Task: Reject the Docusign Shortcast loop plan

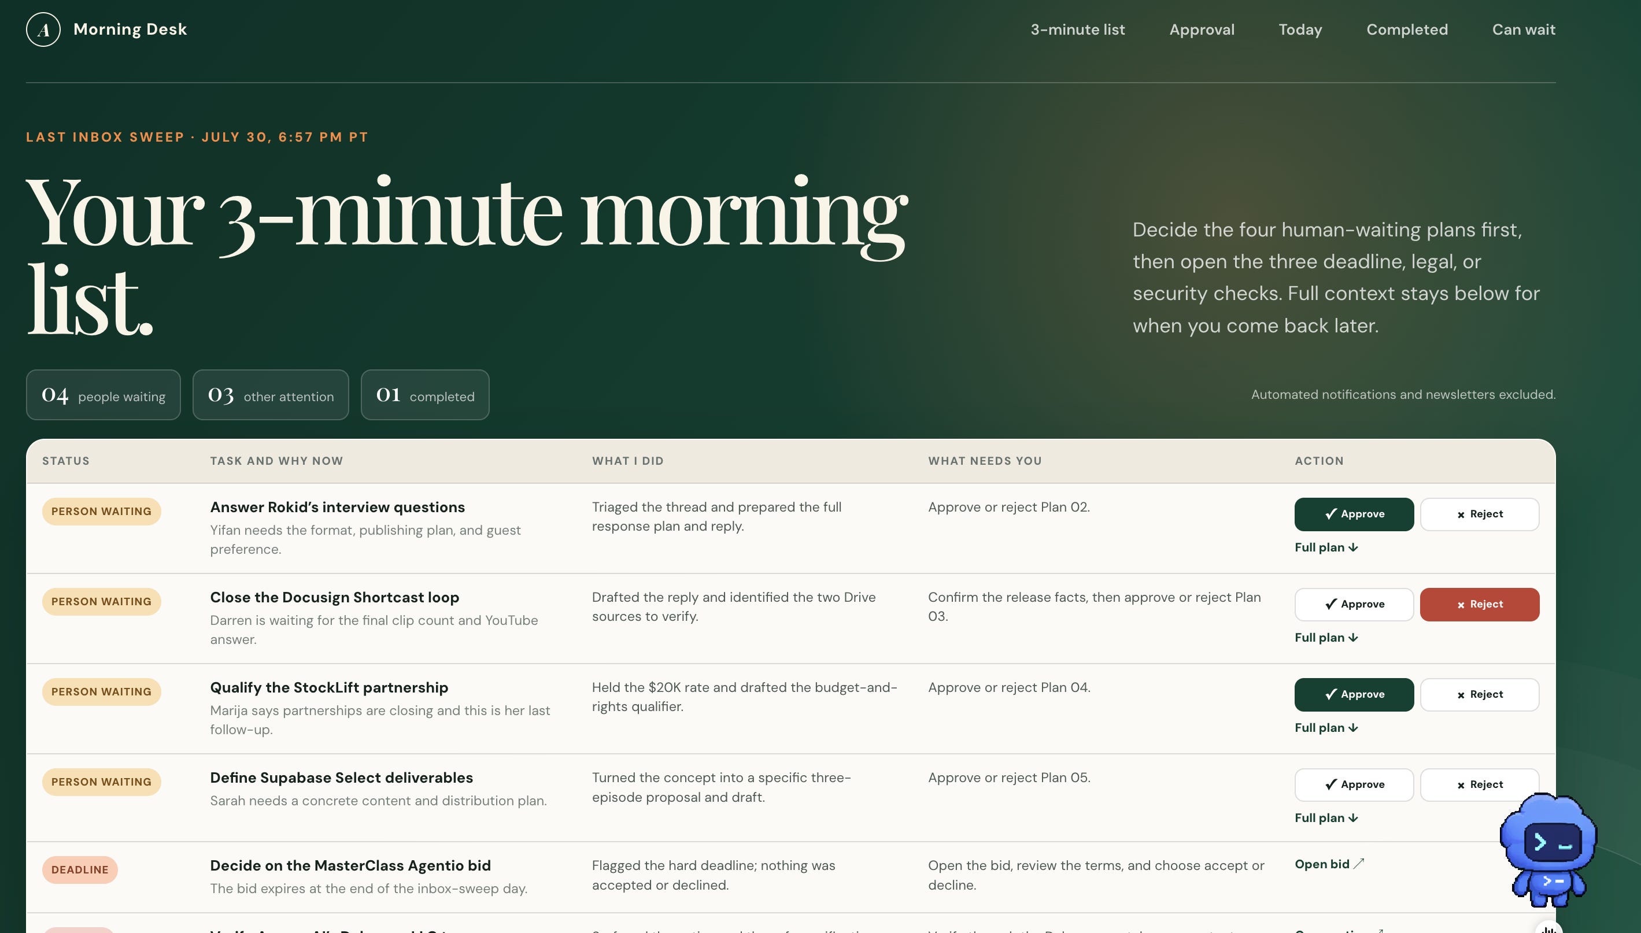Action: point(1480,604)
